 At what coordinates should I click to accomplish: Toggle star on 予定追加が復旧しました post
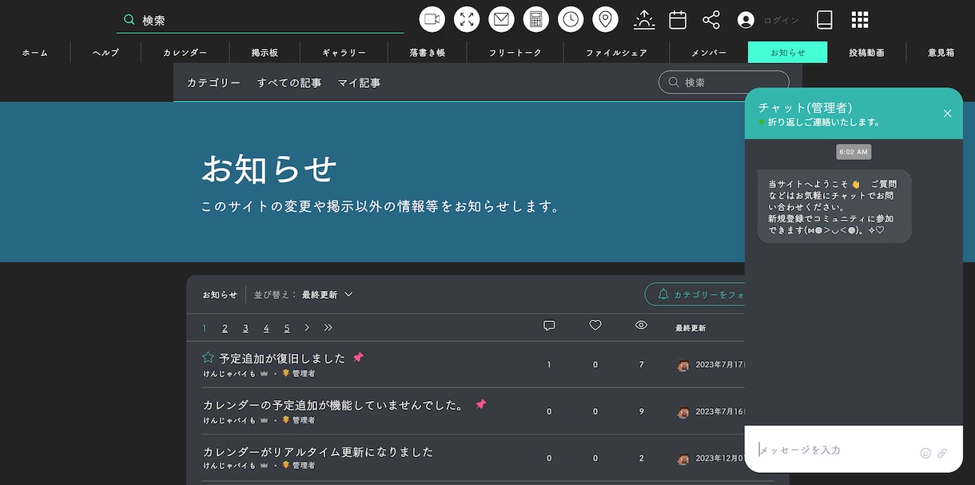pyautogui.click(x=209, y=357)
